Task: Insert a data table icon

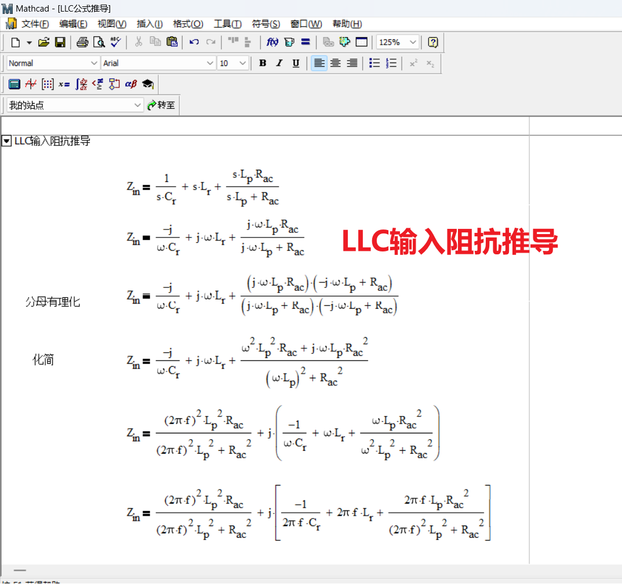Action: pyautogui.click(x=361, y=42)
